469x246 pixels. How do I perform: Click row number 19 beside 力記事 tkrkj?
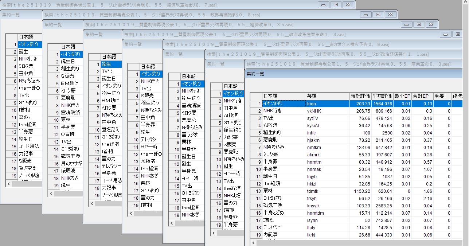[256, 235]
